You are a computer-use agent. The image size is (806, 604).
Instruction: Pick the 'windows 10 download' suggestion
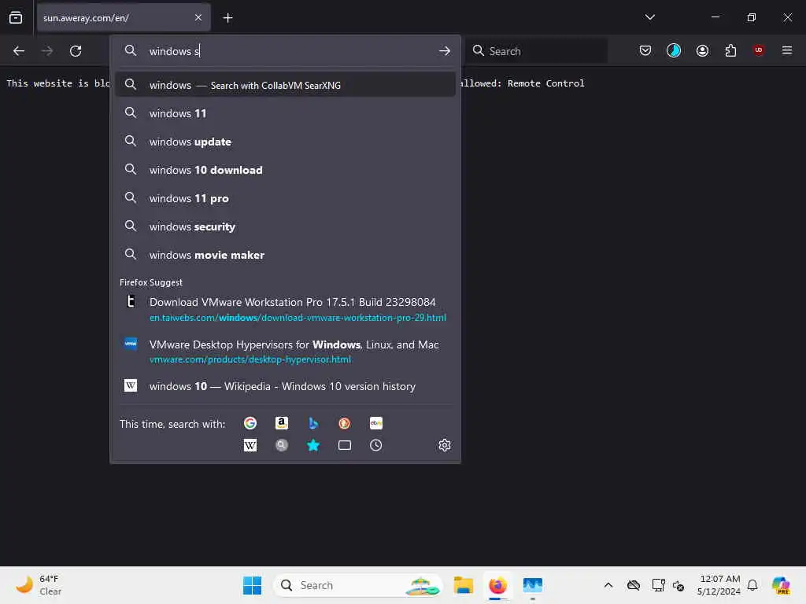285,170
